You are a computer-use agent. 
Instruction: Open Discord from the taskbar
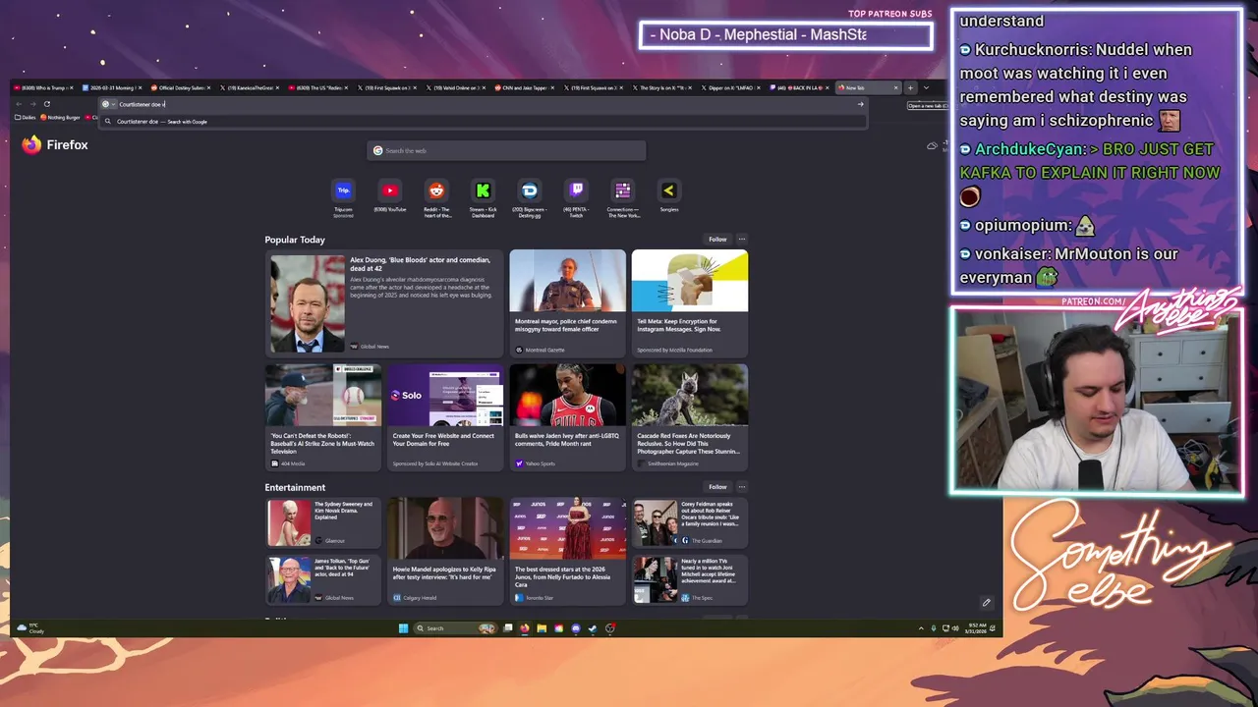[x=576, y=628]
